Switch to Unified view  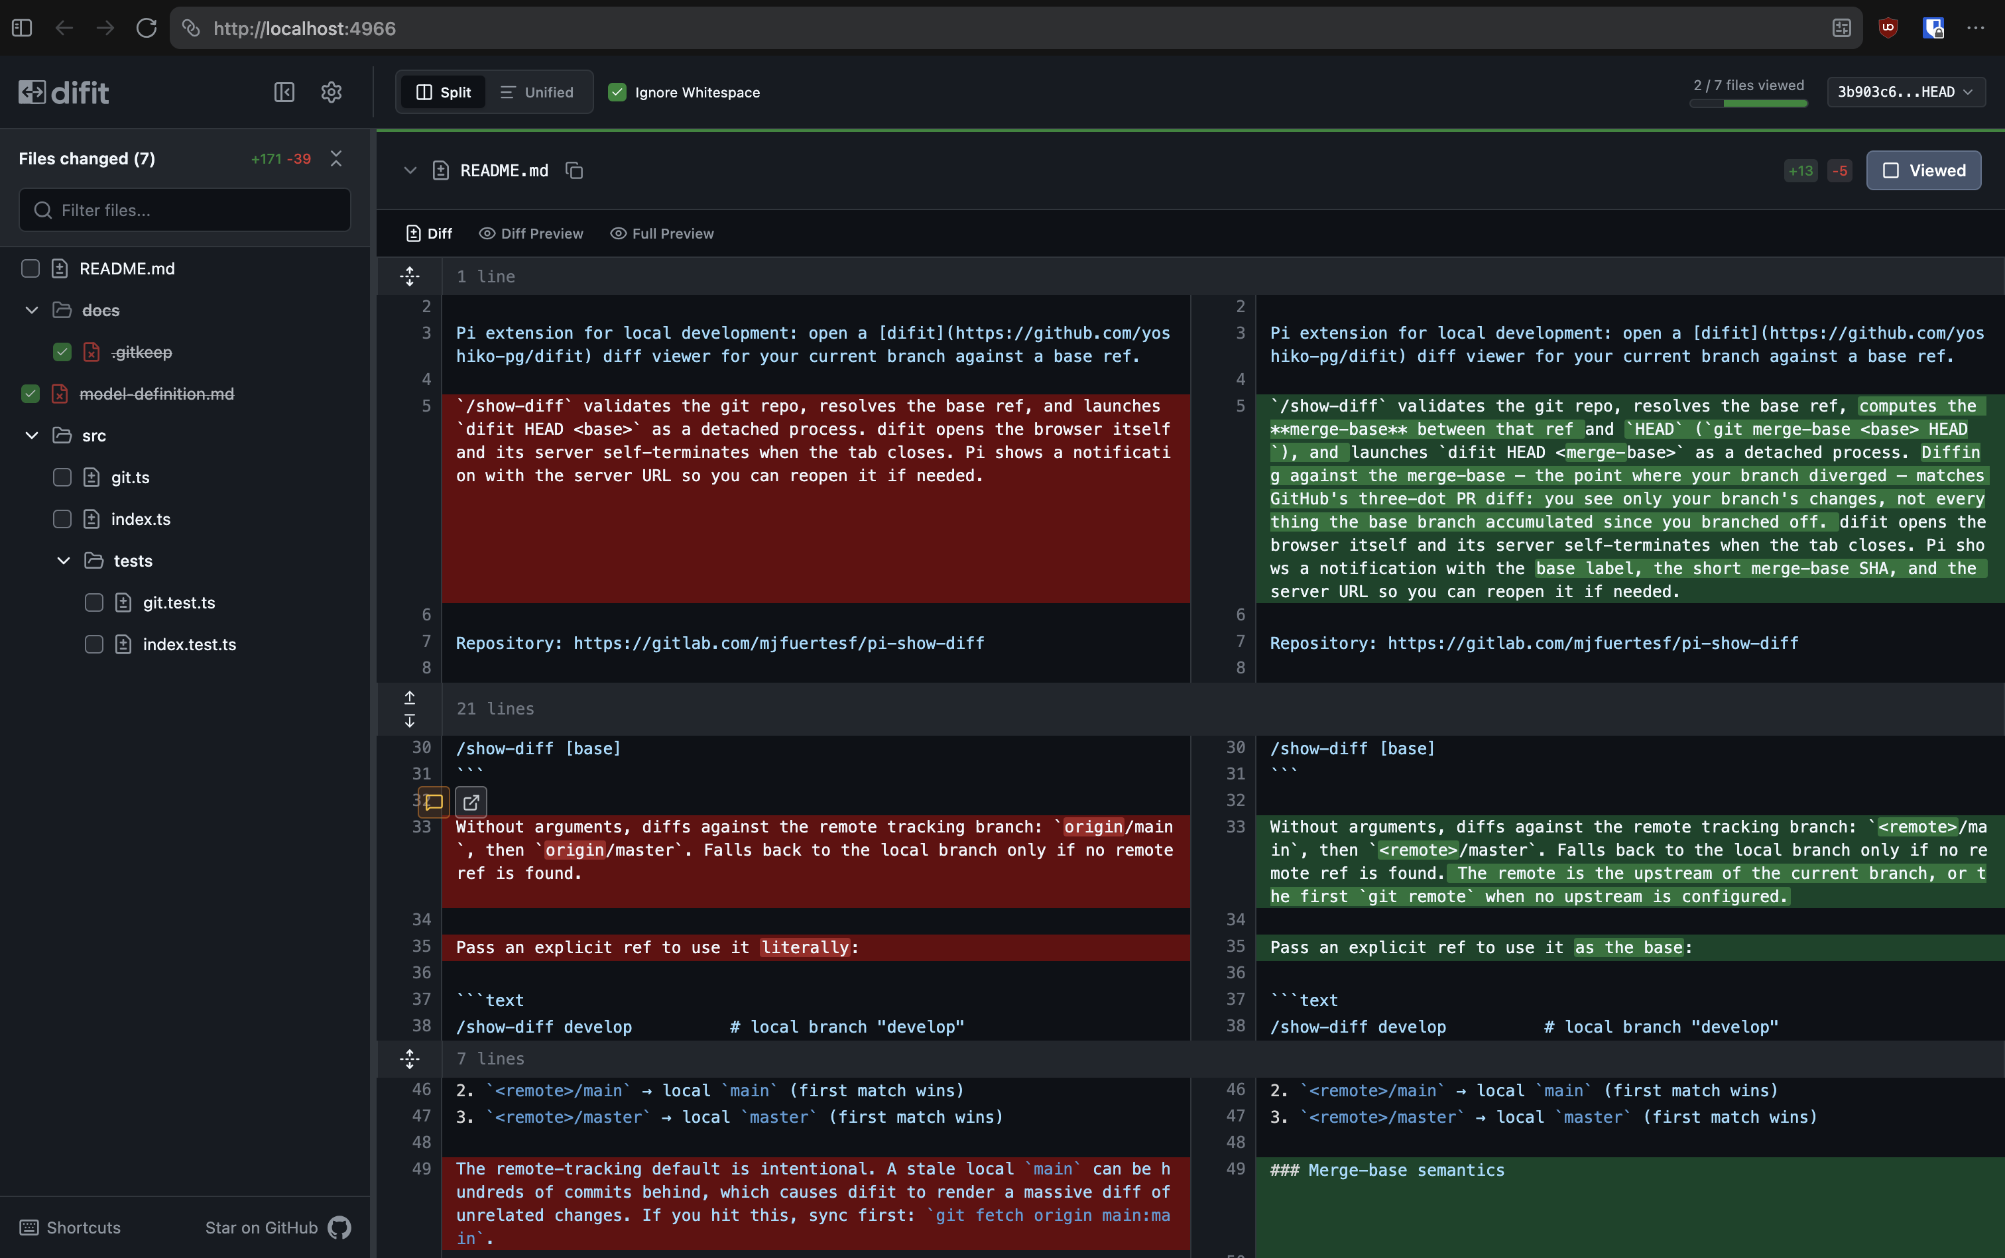pos(537,92)
